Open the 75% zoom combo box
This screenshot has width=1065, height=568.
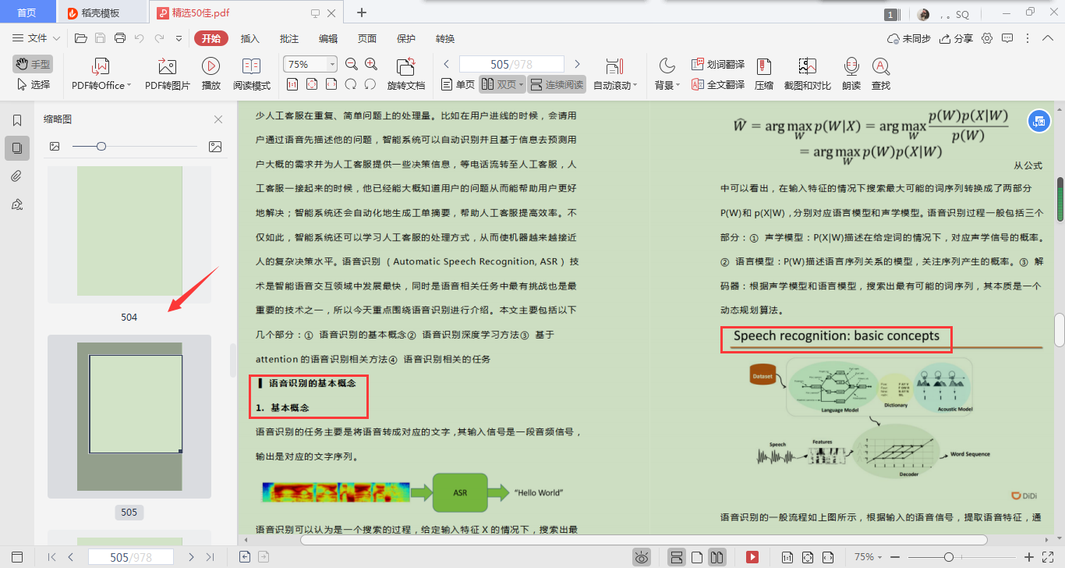310,64
